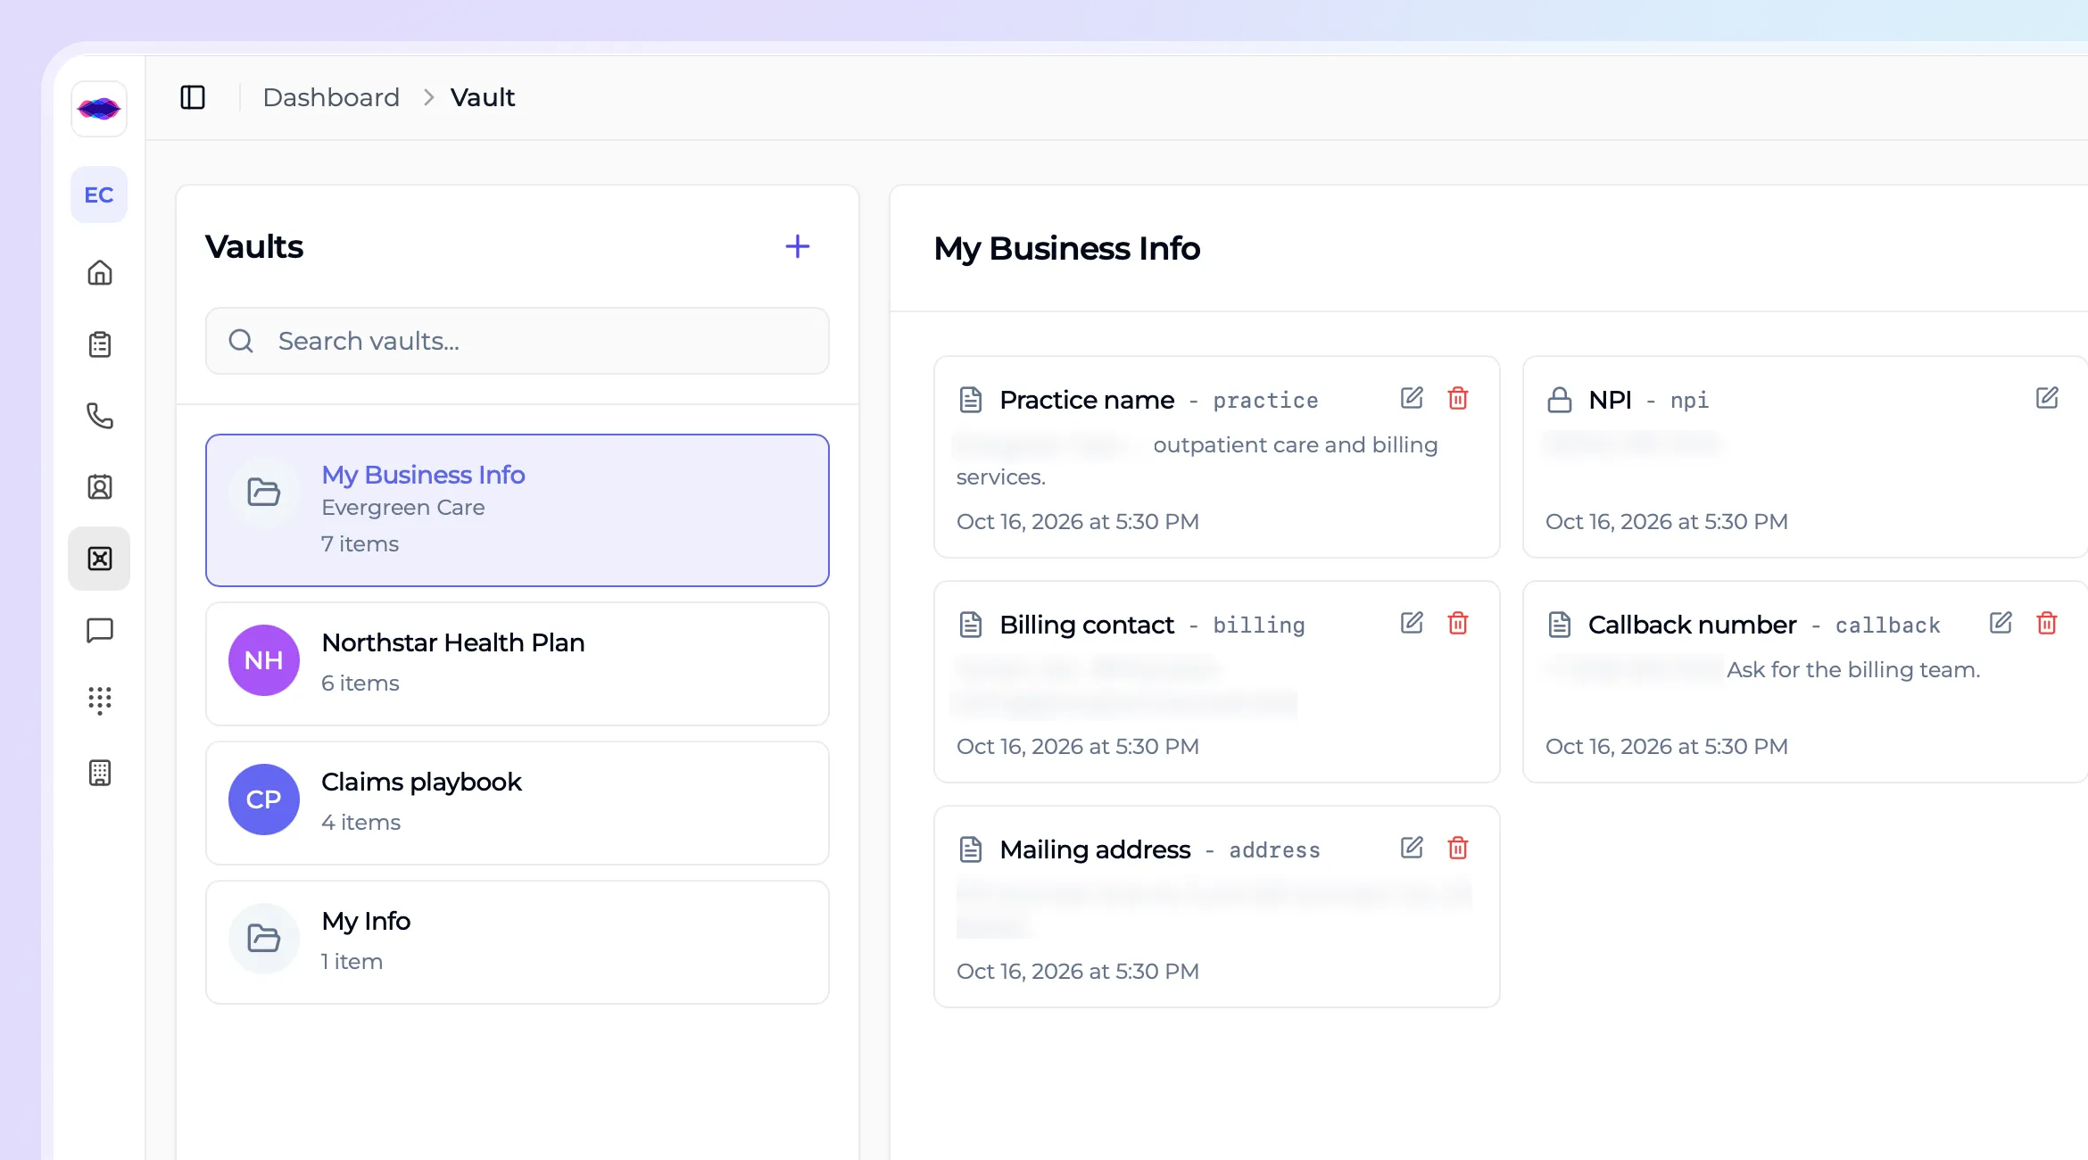
Task: Click the app logo in the sidebar
Action: click(99, 109)
